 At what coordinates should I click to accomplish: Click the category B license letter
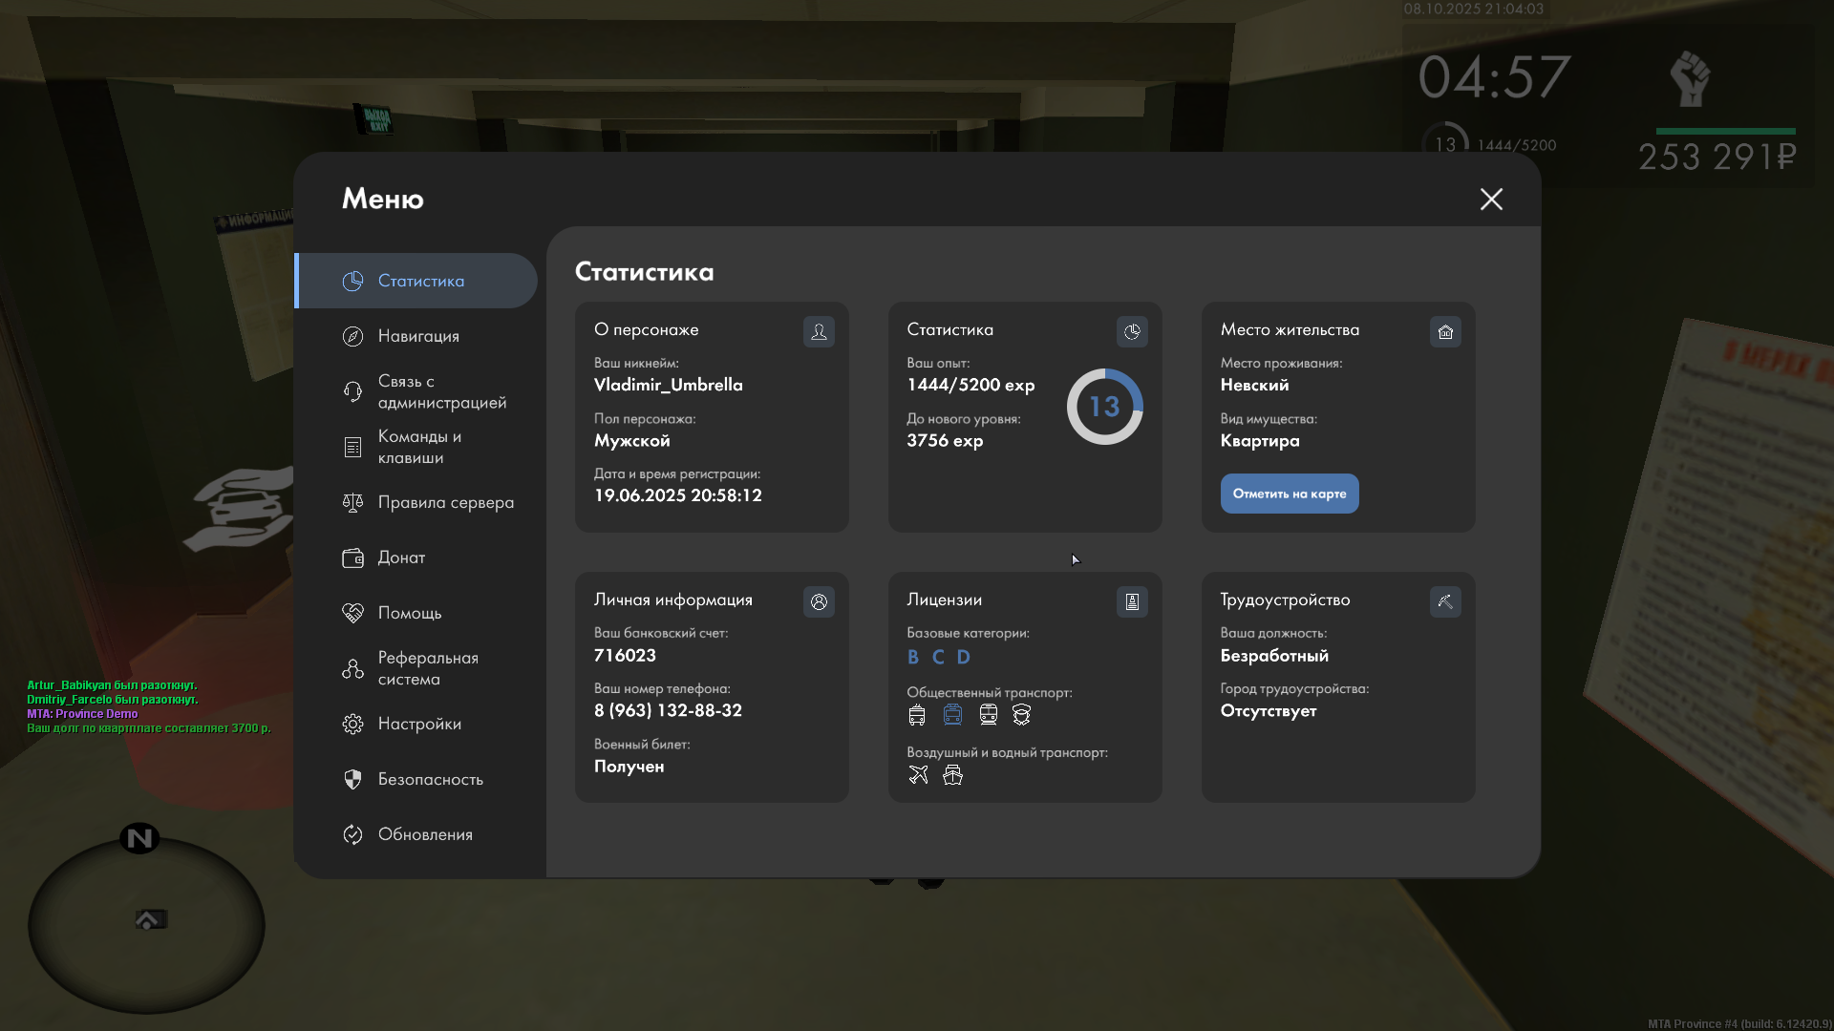913,657
